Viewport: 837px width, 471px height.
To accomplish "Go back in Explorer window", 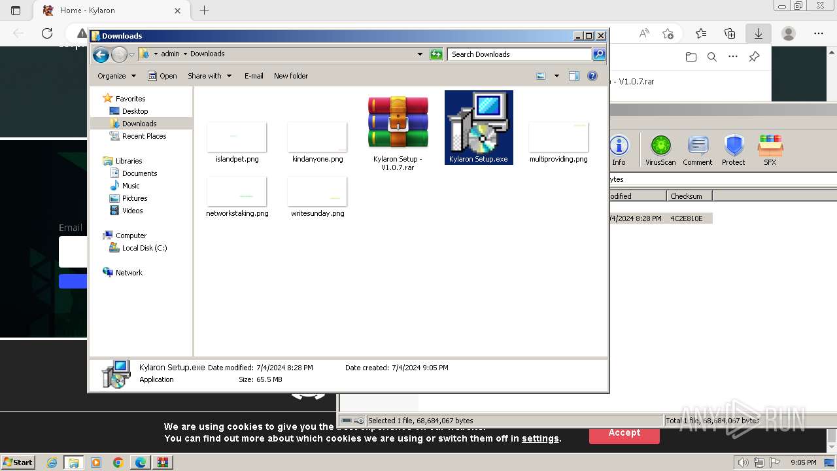I will [101, 54].
